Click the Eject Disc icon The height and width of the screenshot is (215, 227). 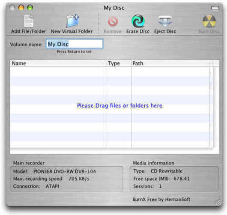click(165, 21)
